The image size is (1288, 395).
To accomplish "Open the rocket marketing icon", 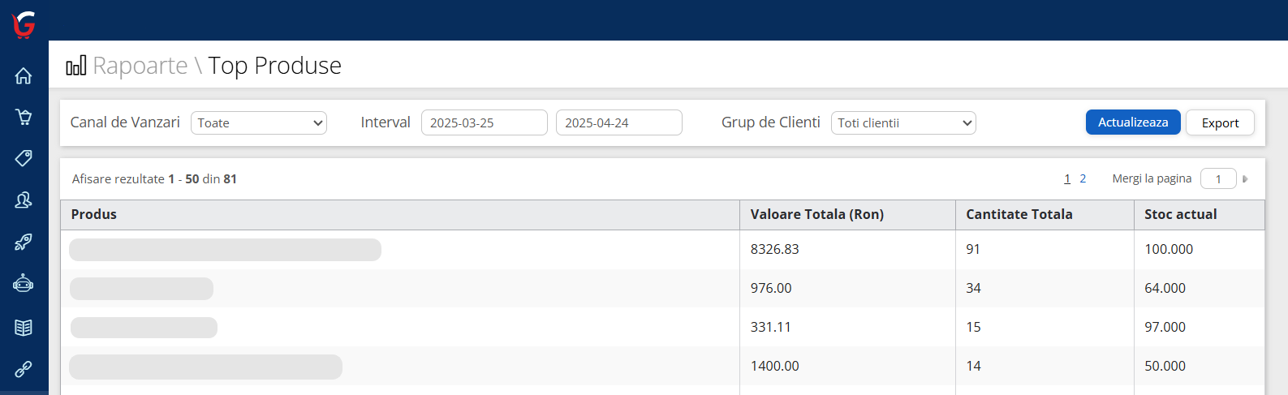I will coord(24,242).
